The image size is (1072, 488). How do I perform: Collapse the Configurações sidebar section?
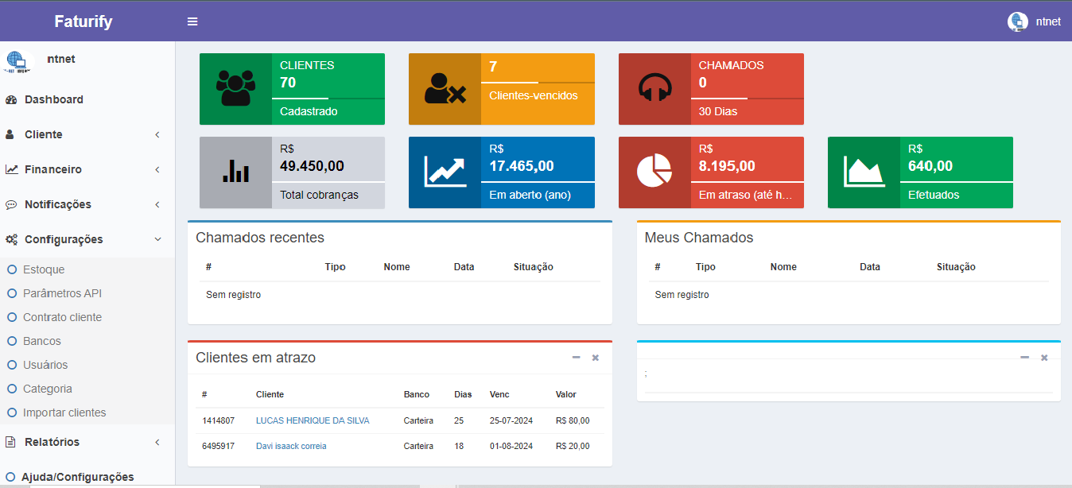pyautogui.click(x=64, y=239)
